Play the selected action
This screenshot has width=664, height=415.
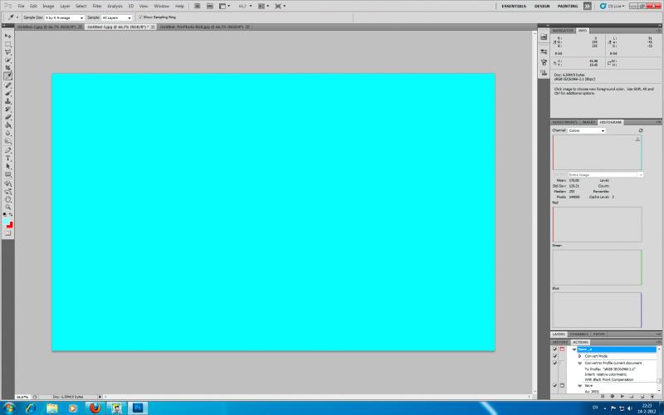click(x=622, y=397)
